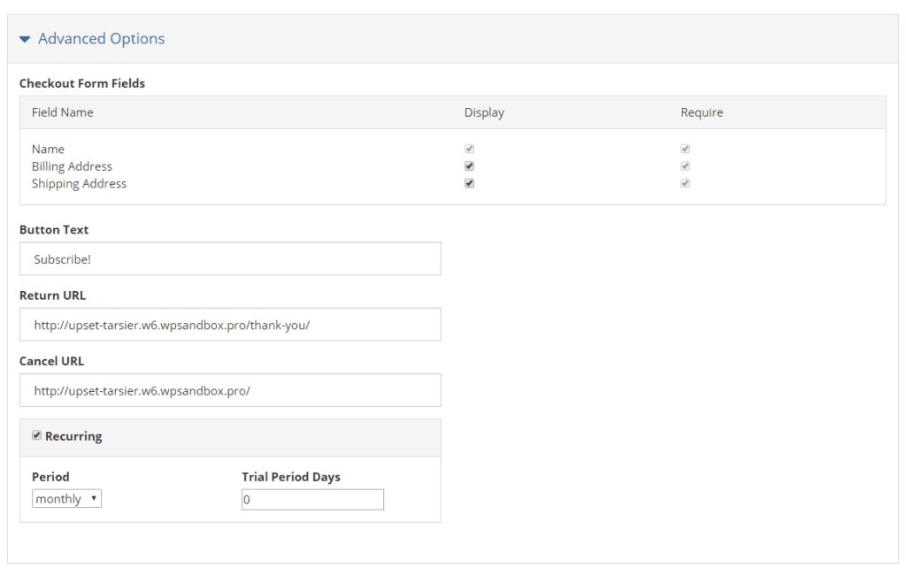Click the Require column header
The image size is (906, 568).
click(702, 112)
